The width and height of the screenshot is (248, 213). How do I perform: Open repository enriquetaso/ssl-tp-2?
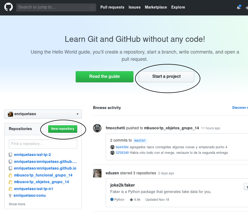tap(32, 155)
